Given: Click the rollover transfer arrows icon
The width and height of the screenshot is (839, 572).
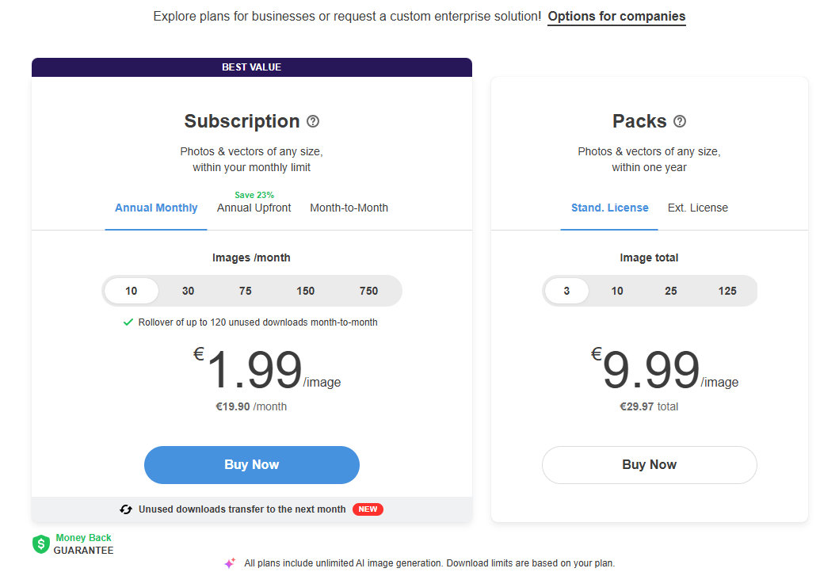Looking at the screenshot, I should coord(126,509).
